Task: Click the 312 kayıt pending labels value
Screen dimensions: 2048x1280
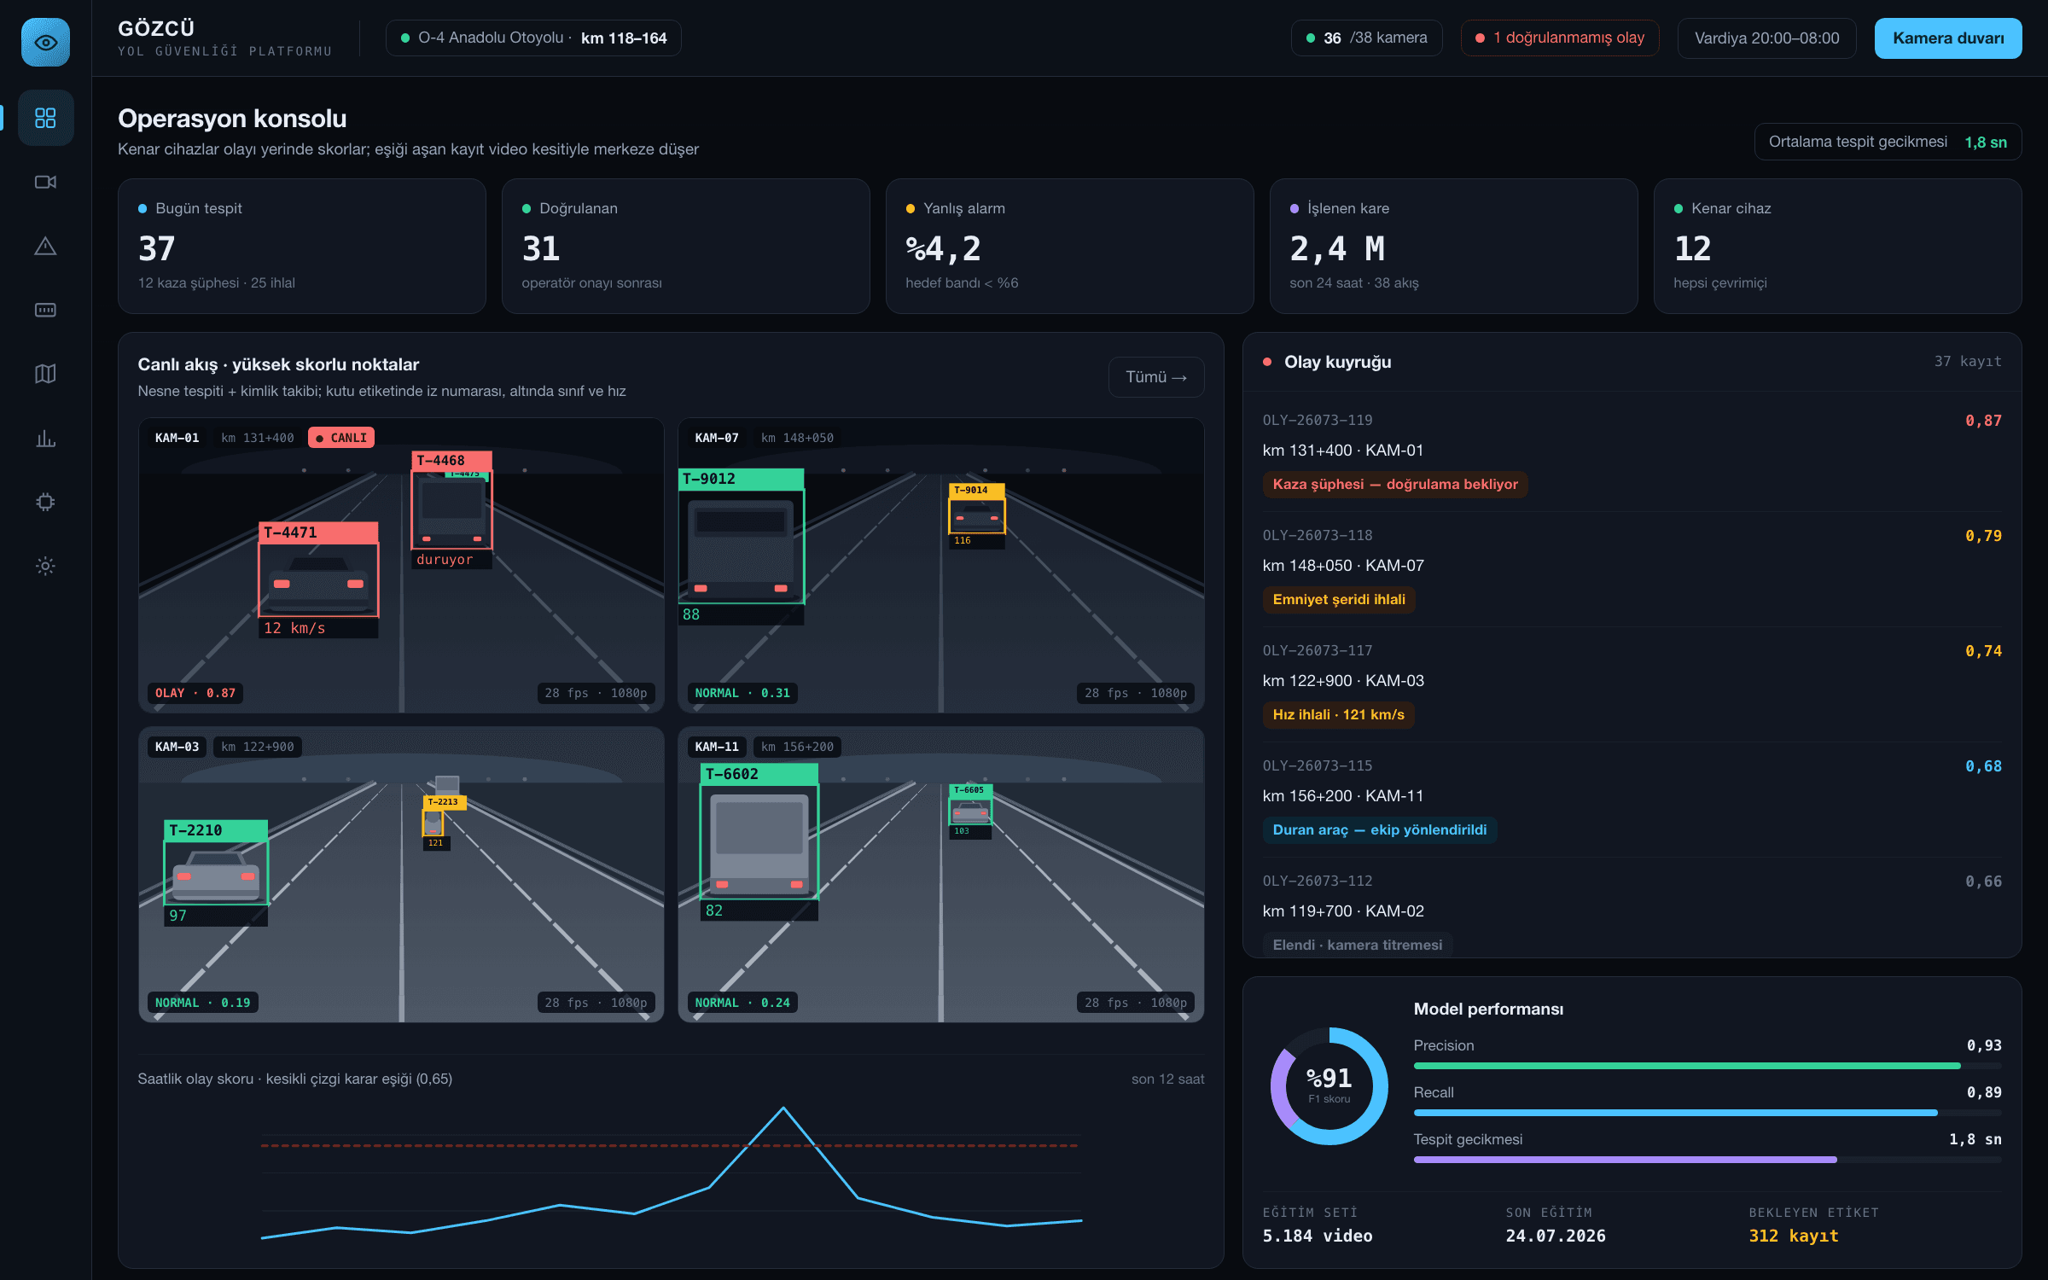Action: [1794, 1236]
